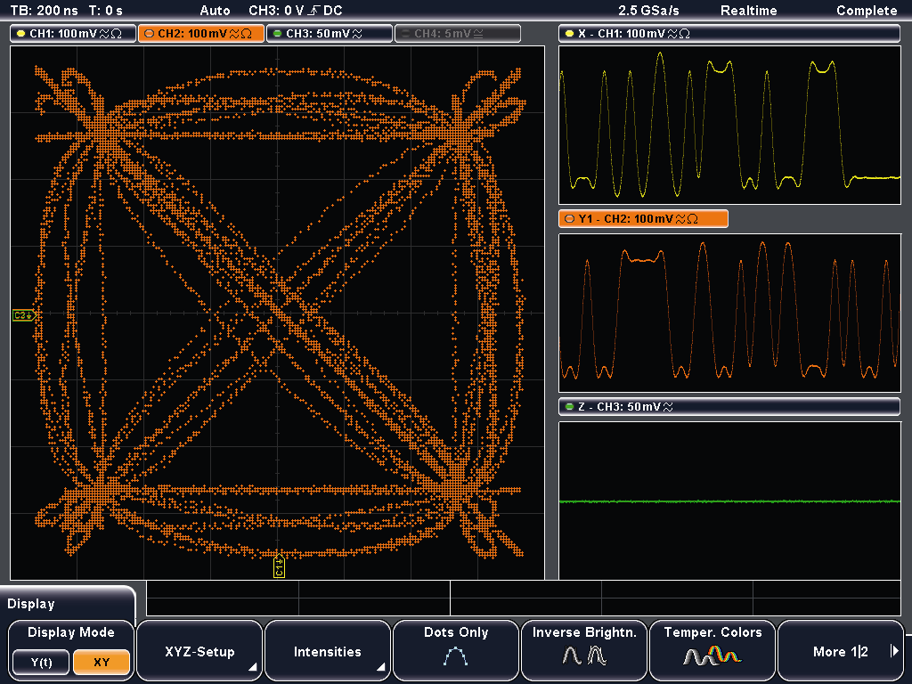Click the yellow dot on CH1 tab
This screenshot has width=912, height=684.
pos(20,34)
